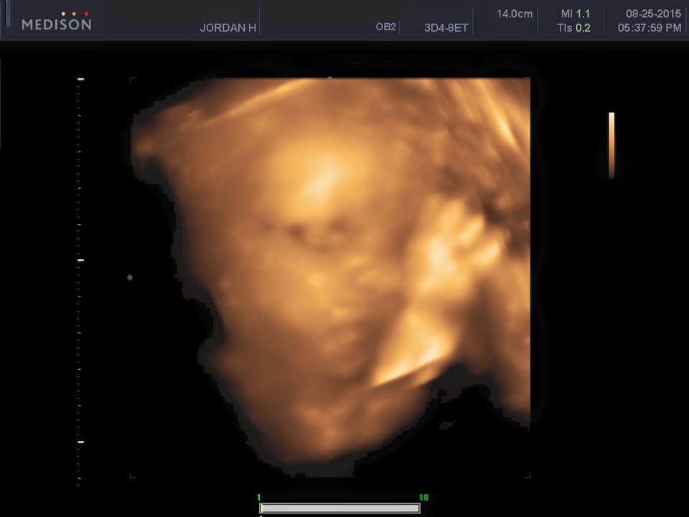Click the orange color map bar
This screenshot has width=689, height=517.
pyautogui.click(x=611, y=145)
